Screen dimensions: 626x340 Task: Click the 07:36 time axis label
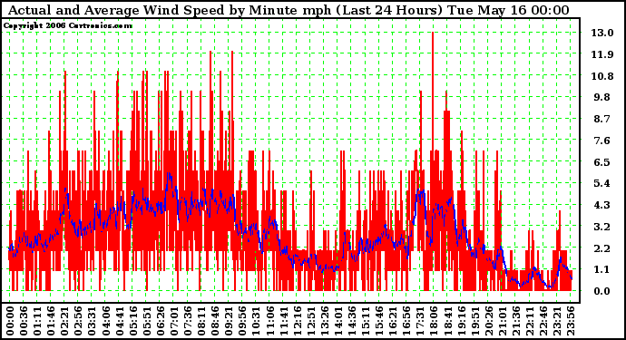[187, 321]
